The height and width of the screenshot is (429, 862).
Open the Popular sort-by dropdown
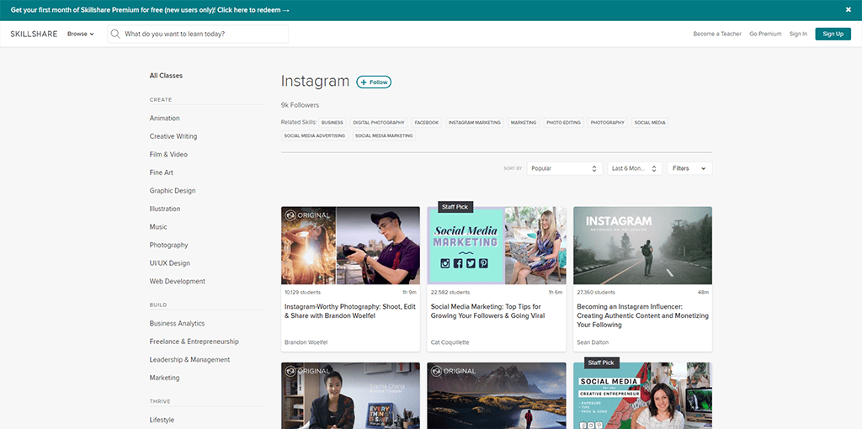tap(564, 168)
